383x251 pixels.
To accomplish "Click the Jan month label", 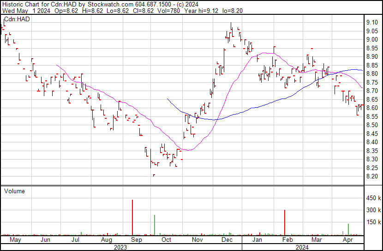I will [257, 240].
